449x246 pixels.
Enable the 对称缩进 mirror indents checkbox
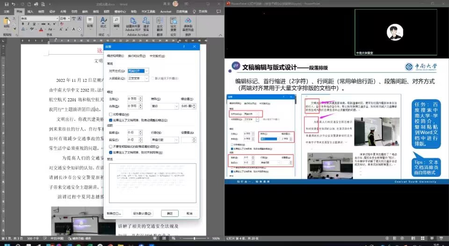coord(110,114)
